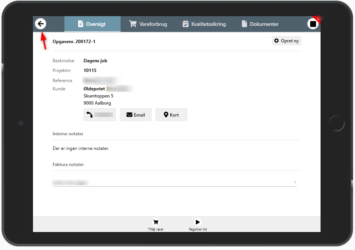This screenshot has height=250, width=355.
Task: Click the Opgavenr. 200172-1 heading
Action: click(74, 42)
